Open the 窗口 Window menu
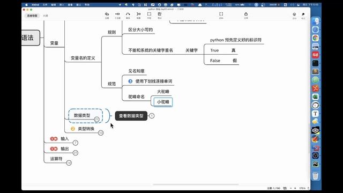The height and width of the screenshot is (193, 343). click(79, 5)
